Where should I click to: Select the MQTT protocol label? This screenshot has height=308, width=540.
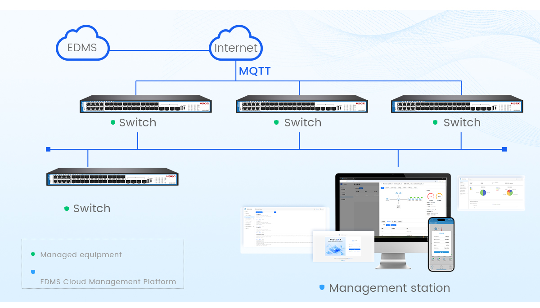click(x=255, y=71)
